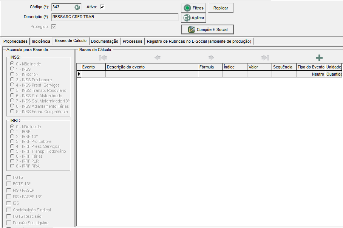Select 8 - IRRF RRA radio

click(12, 166)
